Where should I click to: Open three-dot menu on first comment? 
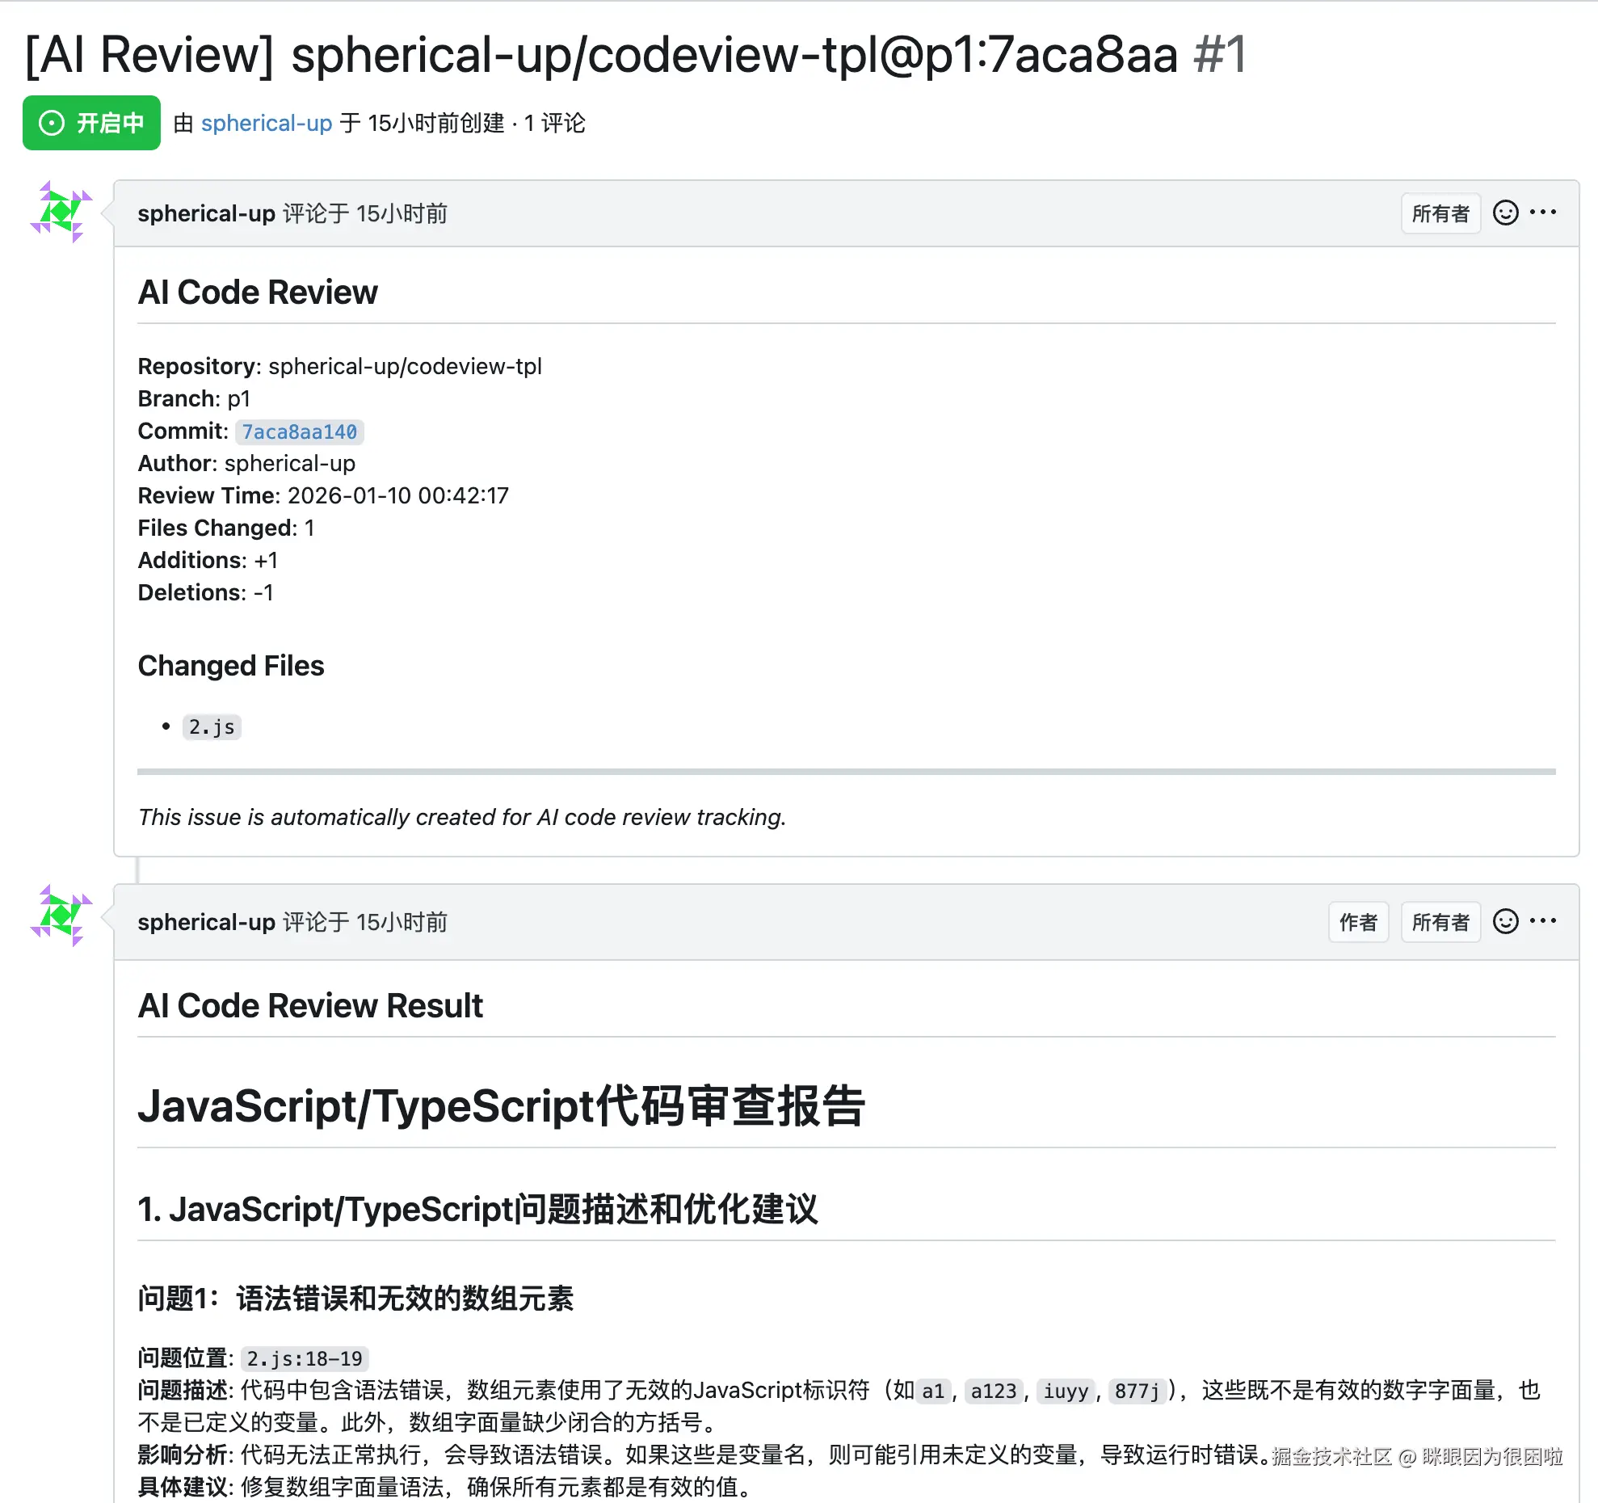tap(1543, 213)
